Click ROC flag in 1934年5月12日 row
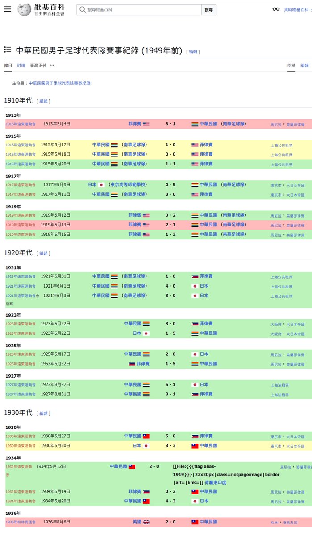The height and width of the screenshot is (535, 312). [x=132, y=467]
